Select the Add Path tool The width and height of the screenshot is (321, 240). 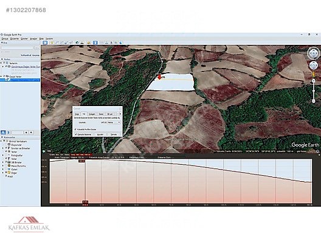click(x=61, y=42)
